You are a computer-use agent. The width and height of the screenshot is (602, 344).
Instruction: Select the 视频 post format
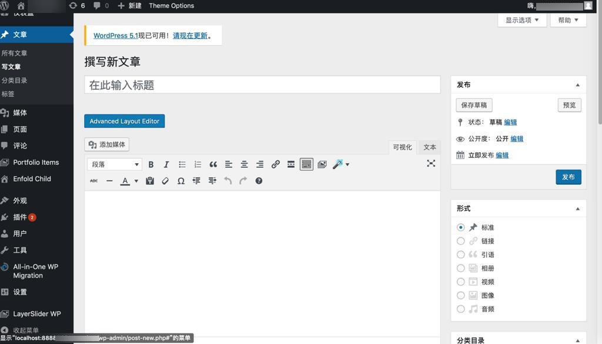(x=461, y=282)
